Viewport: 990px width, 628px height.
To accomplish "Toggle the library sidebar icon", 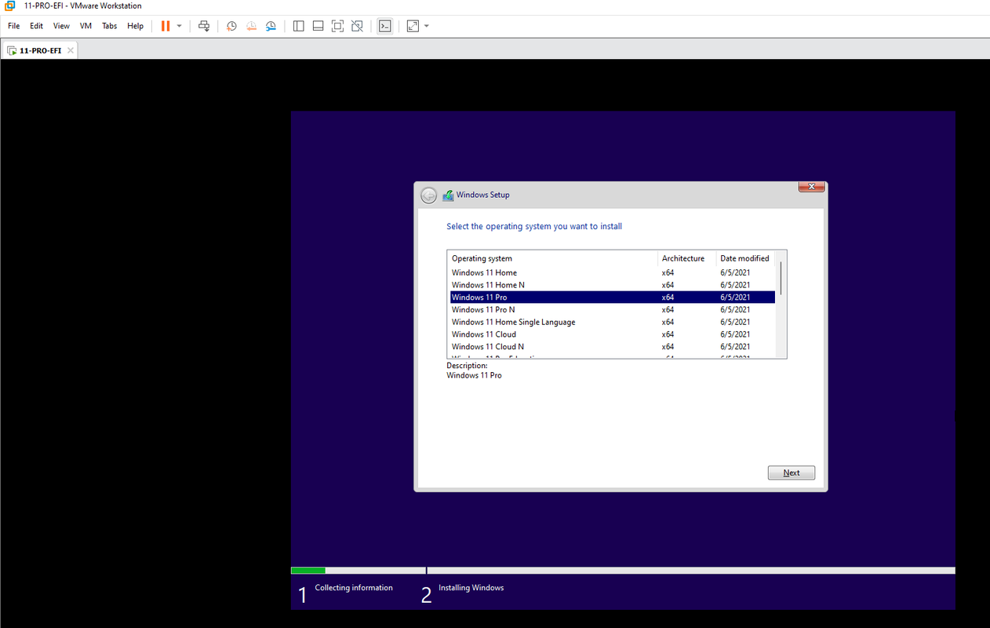I will [x=299, y=26].
